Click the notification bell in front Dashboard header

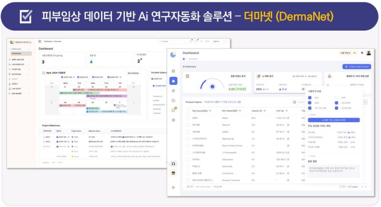click(362, 53)
